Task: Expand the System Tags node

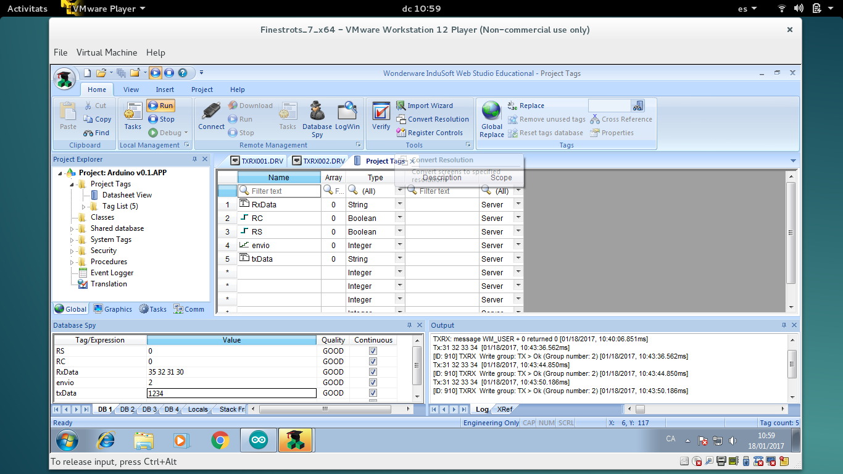Action: (72, 239)
